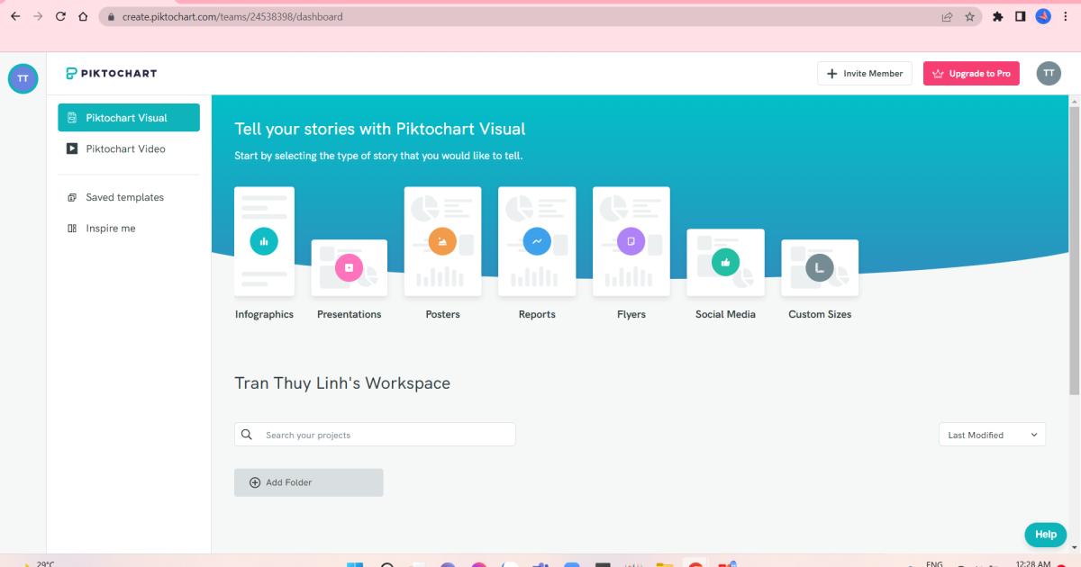Click the Invite Member button
This screenshot has width=1081, height=567.
click(x=864, y=73)
